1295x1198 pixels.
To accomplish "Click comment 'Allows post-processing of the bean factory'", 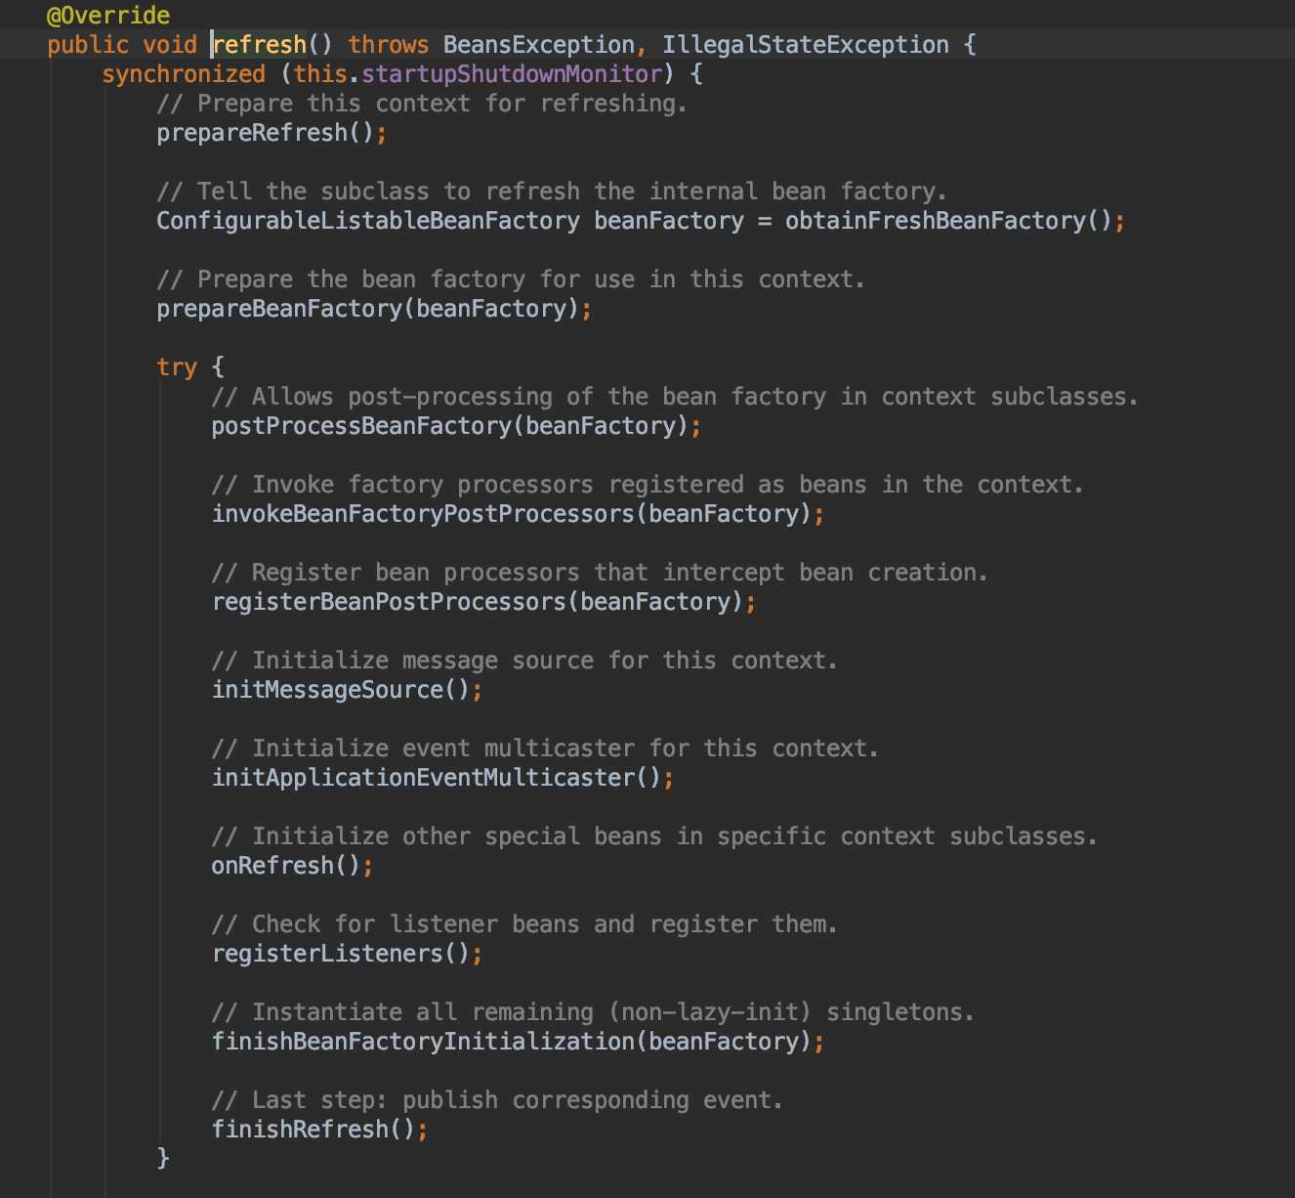I will point(675,397).
